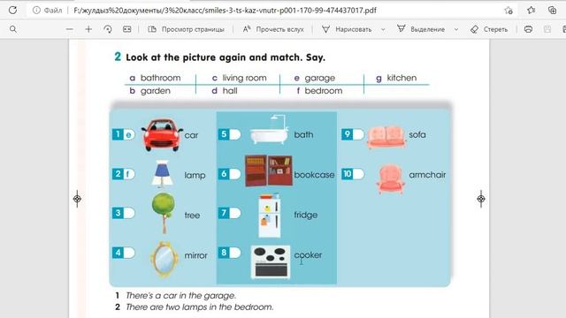The height and width of the screenshot is (318, 566).
Task: Click the word 'bathroom' in option a
Action: [160, 78]
